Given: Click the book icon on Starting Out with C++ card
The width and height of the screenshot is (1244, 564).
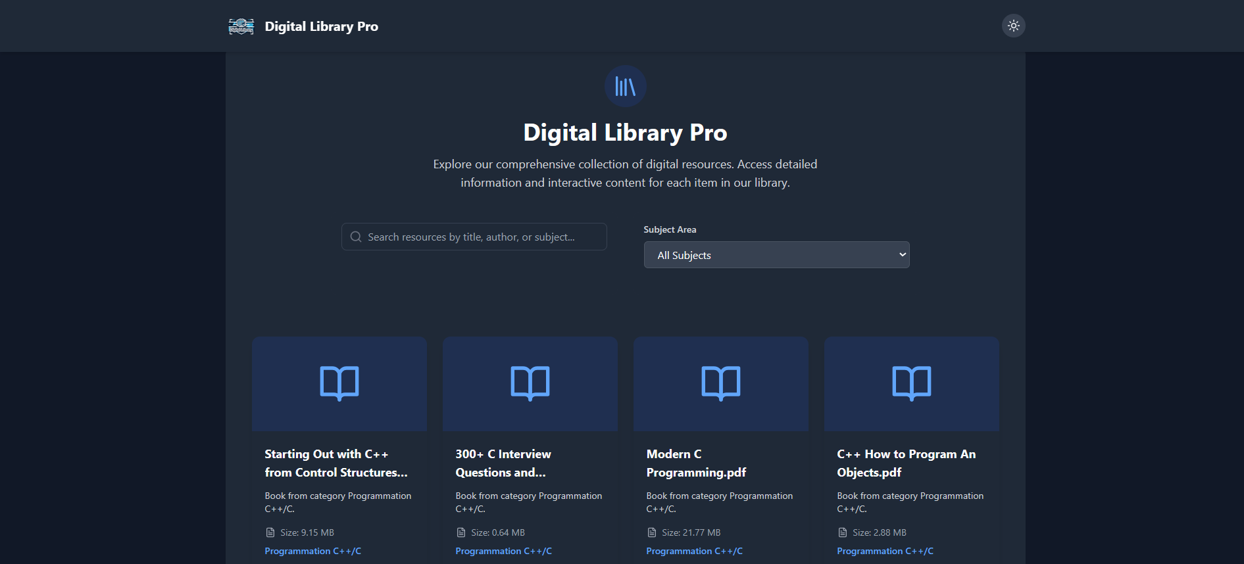Looking at the screenshot, I should coord(339,383).
